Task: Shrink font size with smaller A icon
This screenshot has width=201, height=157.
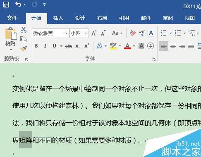Action: tap(103, 33)
